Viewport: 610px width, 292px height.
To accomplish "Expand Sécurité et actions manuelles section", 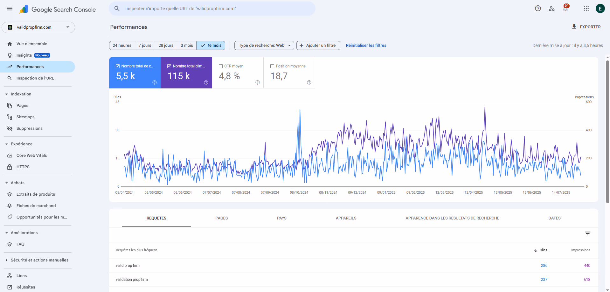I will (x=7, y=260).
